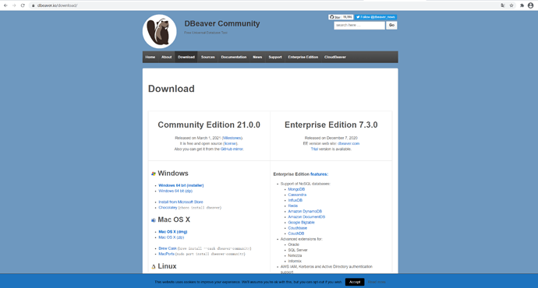Click the browser address bar URL
The height and width of the screenshot is (288, 538).
pos(57,5)
